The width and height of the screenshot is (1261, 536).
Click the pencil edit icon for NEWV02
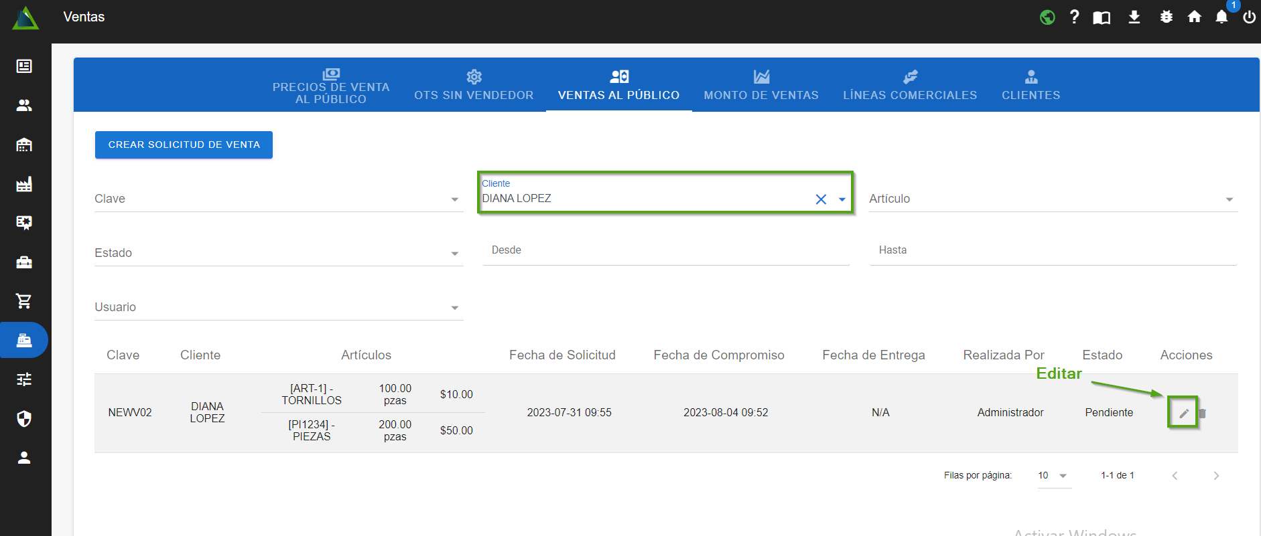[x=1183, y=413]
